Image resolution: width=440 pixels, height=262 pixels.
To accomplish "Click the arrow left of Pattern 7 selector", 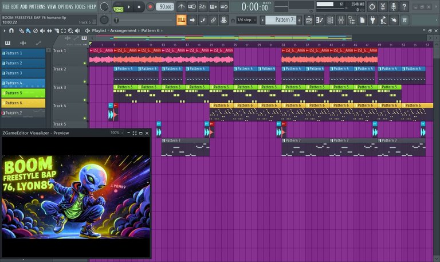I will tap(262, 20).
